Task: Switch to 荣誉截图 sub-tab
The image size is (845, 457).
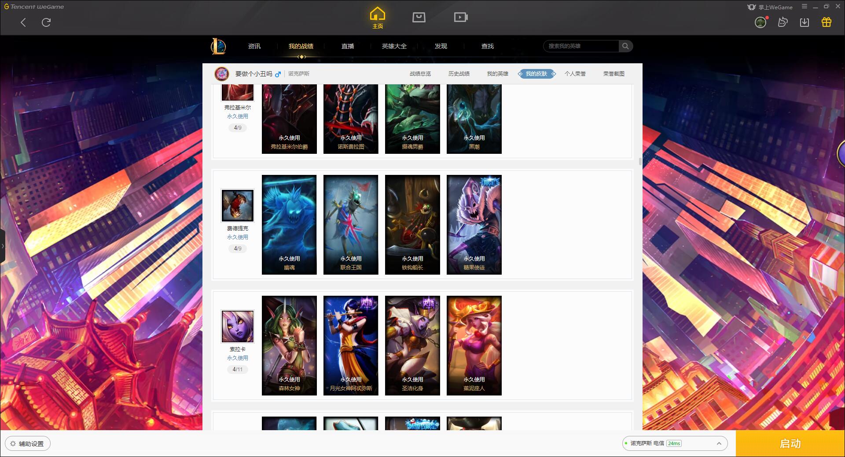Action: [614, 74]
